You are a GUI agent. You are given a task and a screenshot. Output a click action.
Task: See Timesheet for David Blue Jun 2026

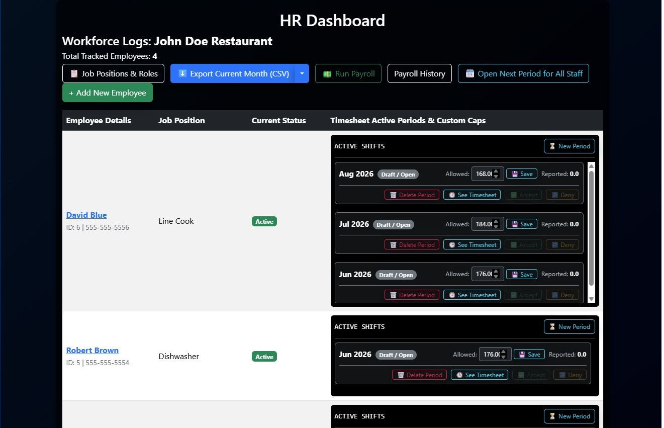pos(472,295)
